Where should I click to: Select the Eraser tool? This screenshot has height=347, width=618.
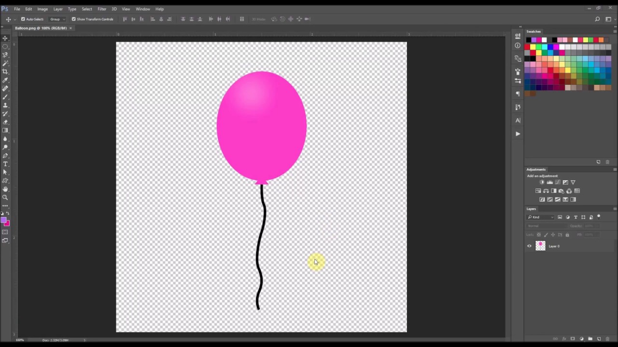(x=5, y=122)
